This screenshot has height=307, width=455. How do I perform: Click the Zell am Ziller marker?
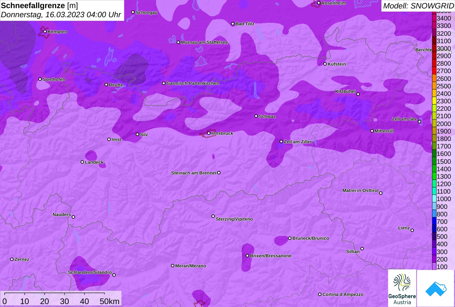click(x=281, y=142)
